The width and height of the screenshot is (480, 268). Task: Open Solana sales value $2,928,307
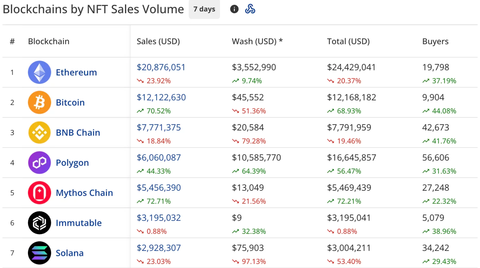point(159,248)
